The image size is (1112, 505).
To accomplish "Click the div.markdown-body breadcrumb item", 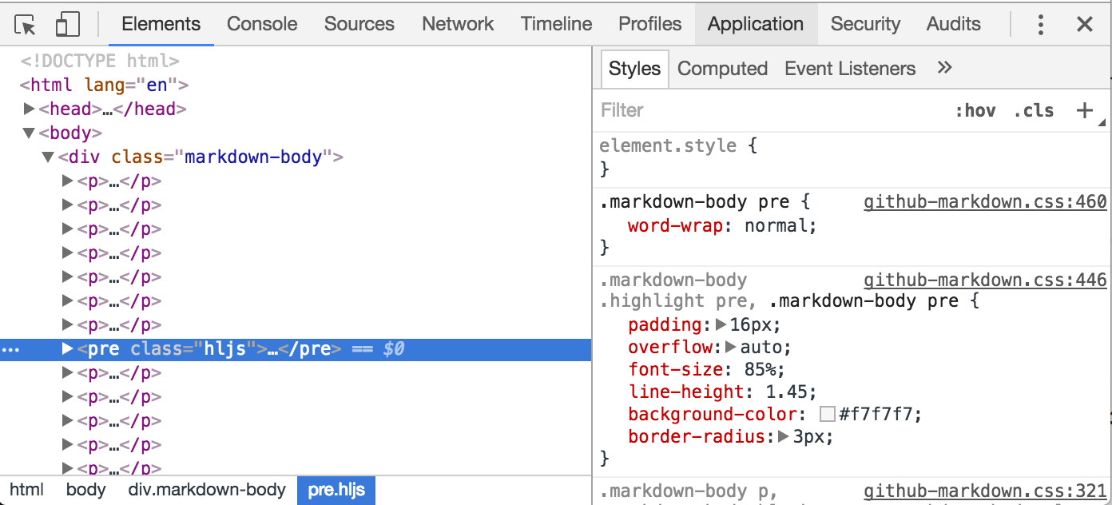I will [x=207, y=490].
